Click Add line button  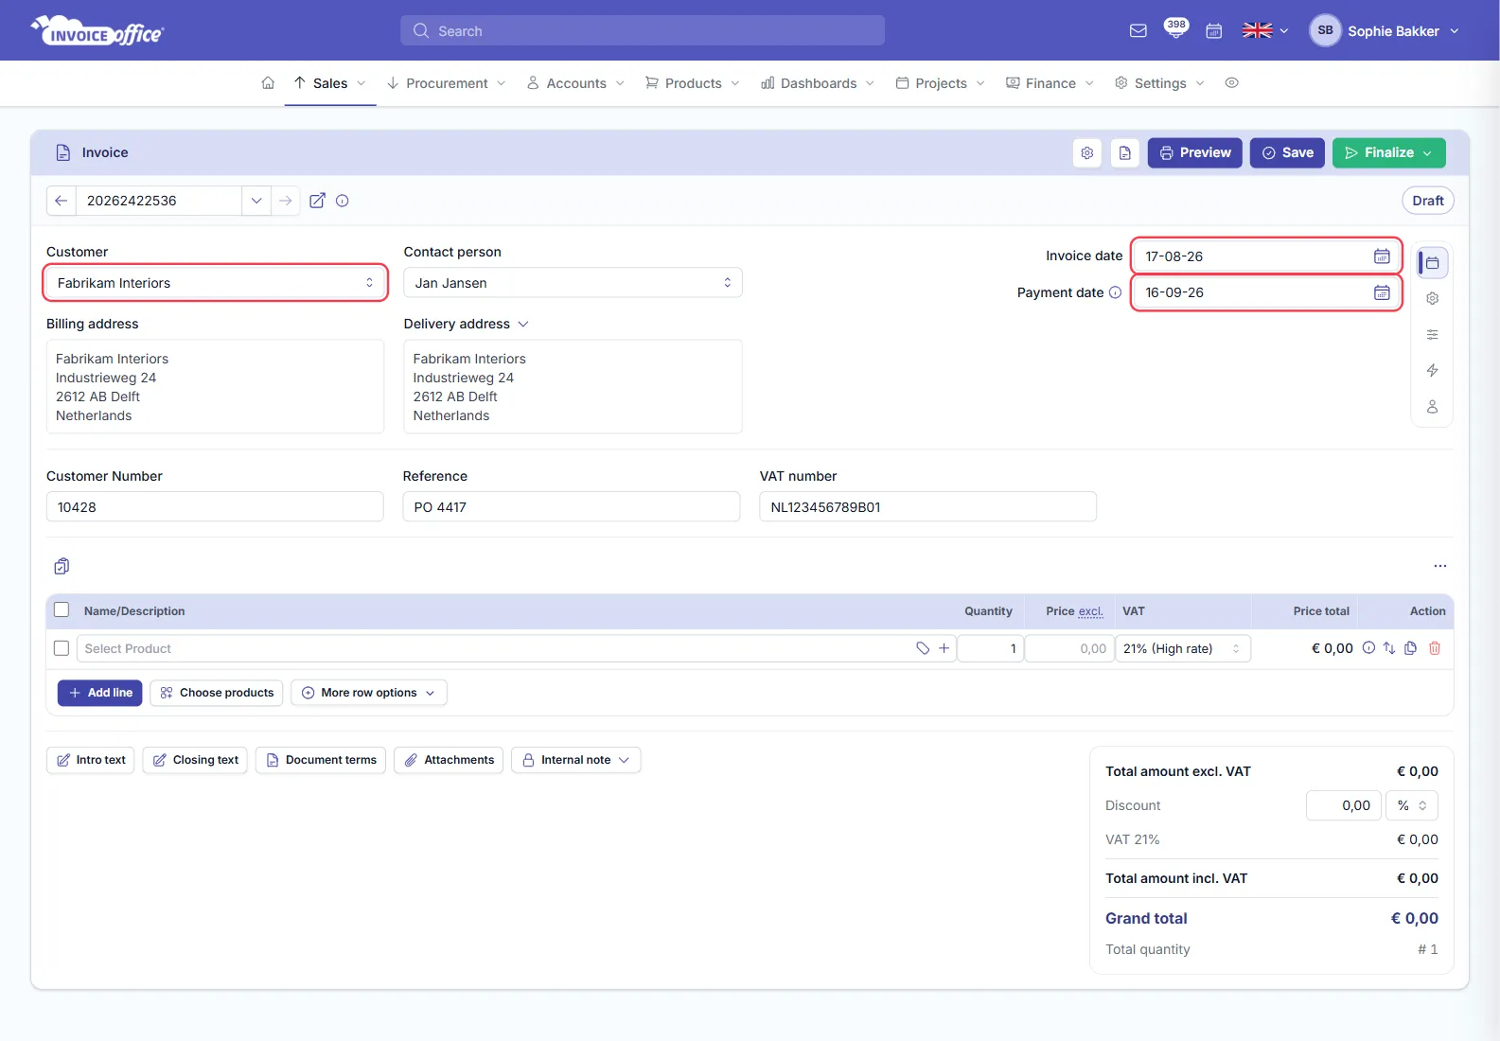click(x=100, y=693)
